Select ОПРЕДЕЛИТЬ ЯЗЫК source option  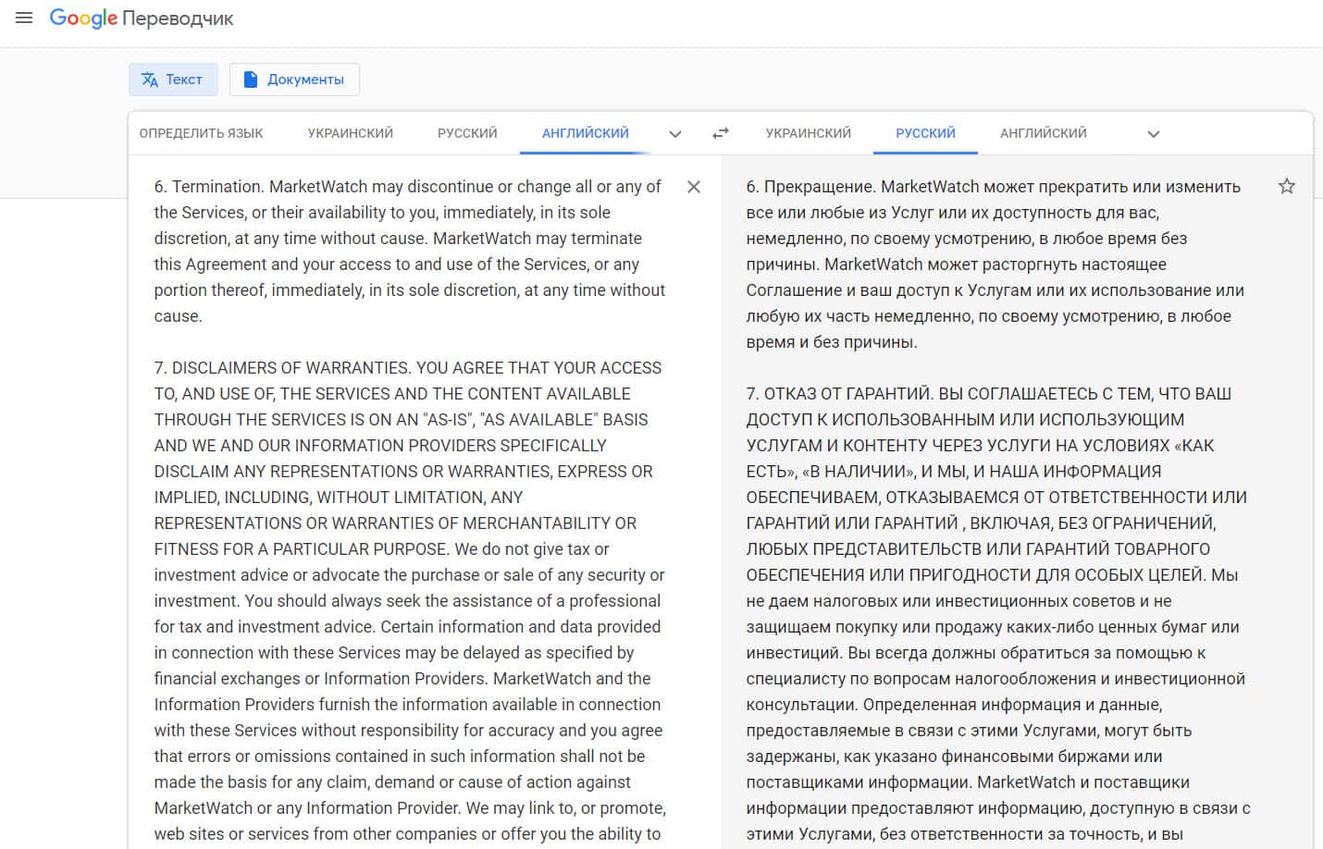coord(201,133)
